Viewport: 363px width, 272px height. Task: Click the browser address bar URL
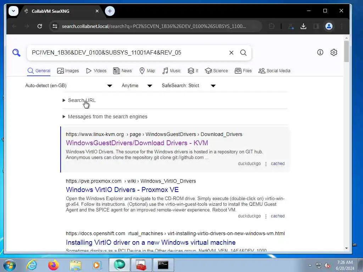[x=154, y=26]
